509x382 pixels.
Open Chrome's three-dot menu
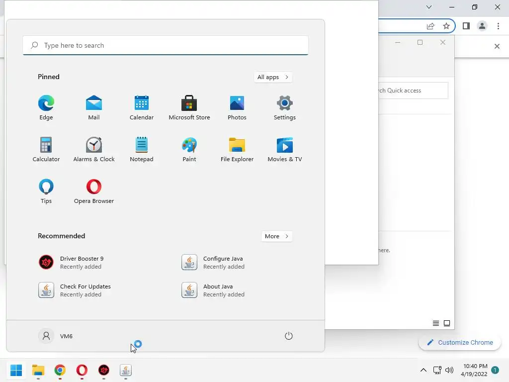tap(498, 26)
